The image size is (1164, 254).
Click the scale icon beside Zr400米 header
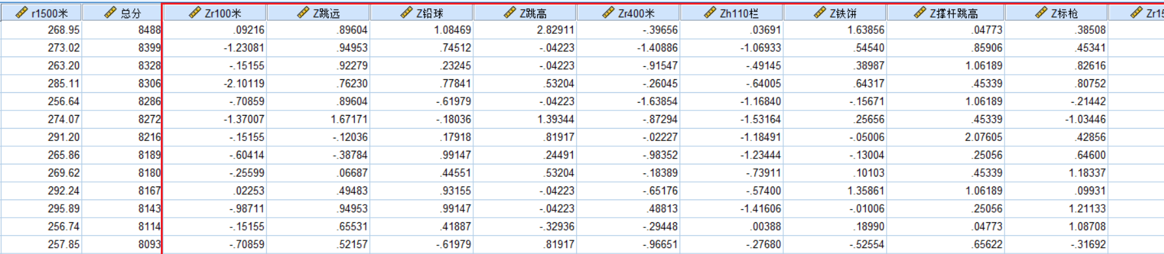coord(608,12)
